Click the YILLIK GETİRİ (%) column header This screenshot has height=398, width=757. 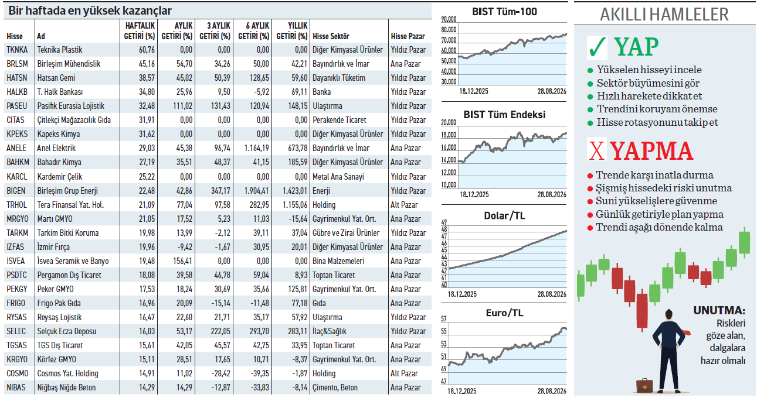[x=291, y=32]
